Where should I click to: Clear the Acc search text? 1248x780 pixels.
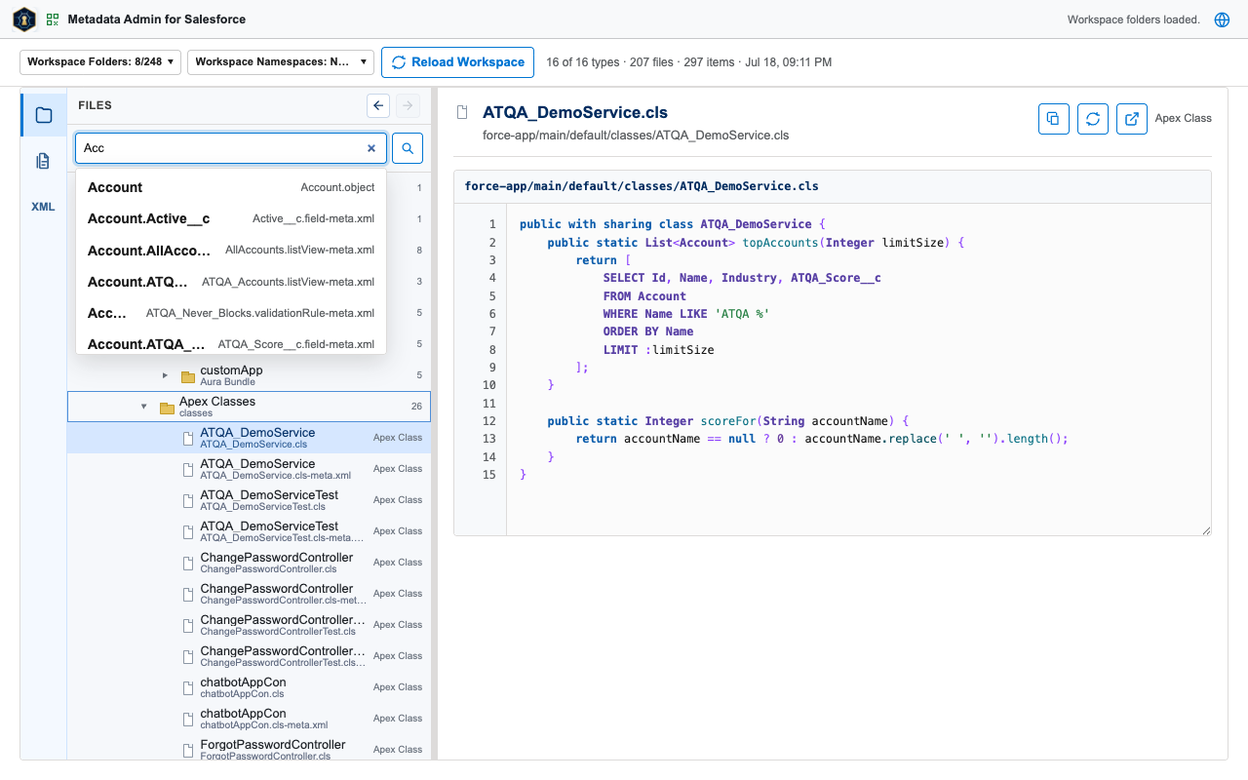[x=371, y=148]
